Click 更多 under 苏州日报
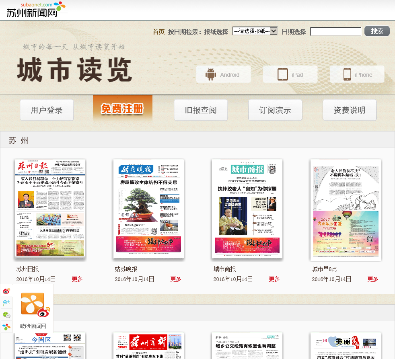This screenshot has width=395, height=359. click(77, 279)
